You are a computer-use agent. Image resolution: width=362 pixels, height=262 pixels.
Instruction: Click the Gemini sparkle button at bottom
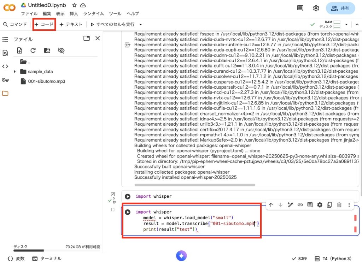(181, 256)
